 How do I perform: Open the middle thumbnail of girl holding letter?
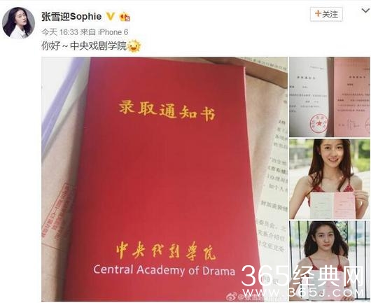tap(330, 179)
